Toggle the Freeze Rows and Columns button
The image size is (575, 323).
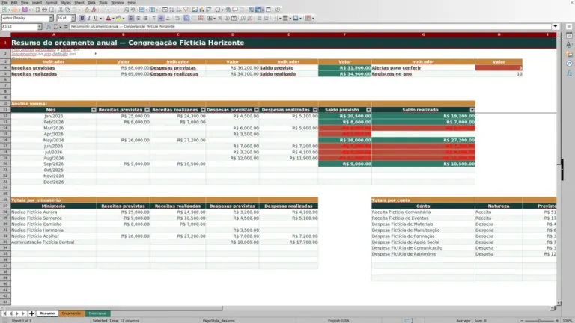258,10
